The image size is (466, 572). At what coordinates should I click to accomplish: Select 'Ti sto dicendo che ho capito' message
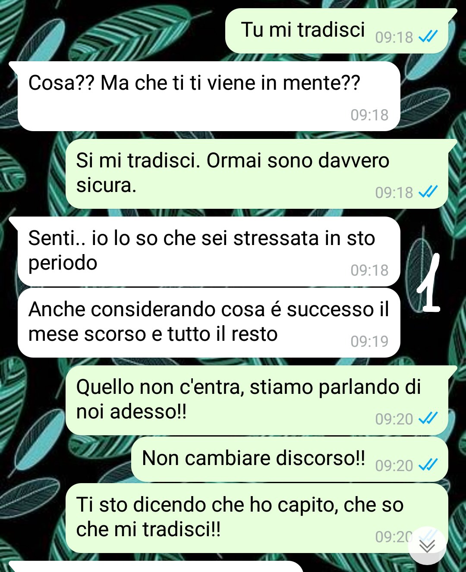(x=257, y=518)
